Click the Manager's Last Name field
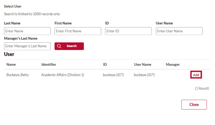This screenshot has width=215, height=125. (x=28, y=46)
